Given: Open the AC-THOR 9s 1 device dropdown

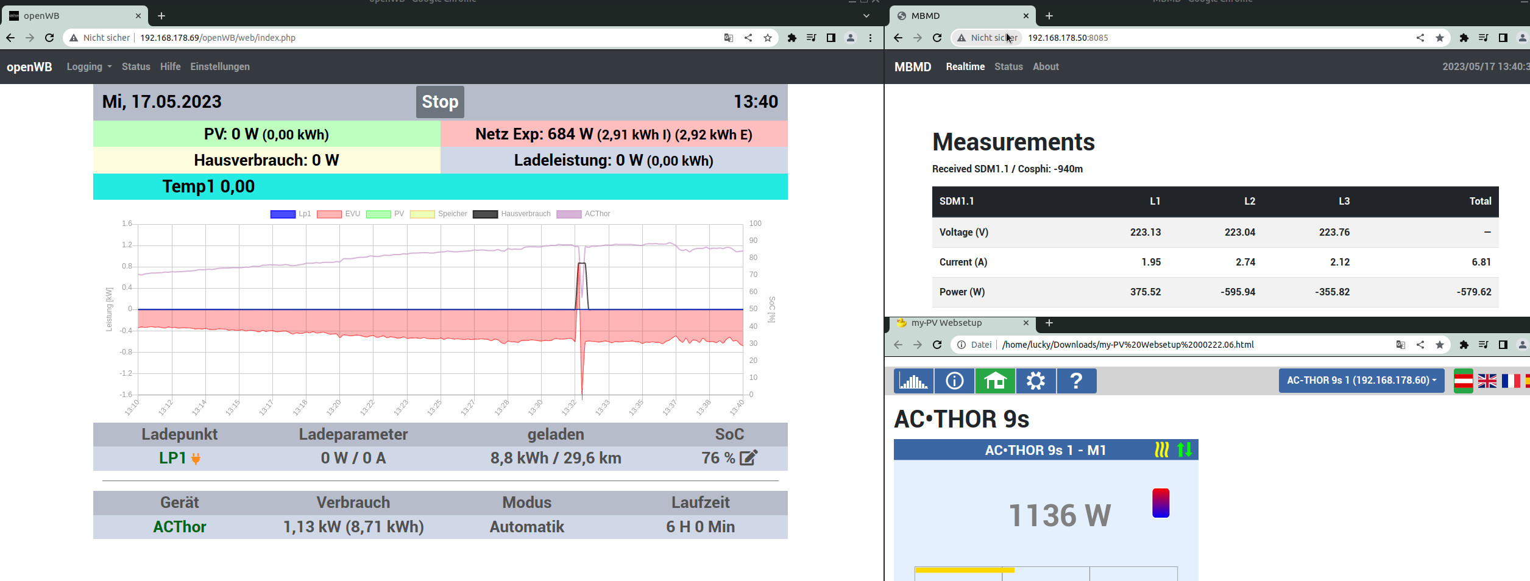Looking at the screenshot, I should pos(1361,381).
